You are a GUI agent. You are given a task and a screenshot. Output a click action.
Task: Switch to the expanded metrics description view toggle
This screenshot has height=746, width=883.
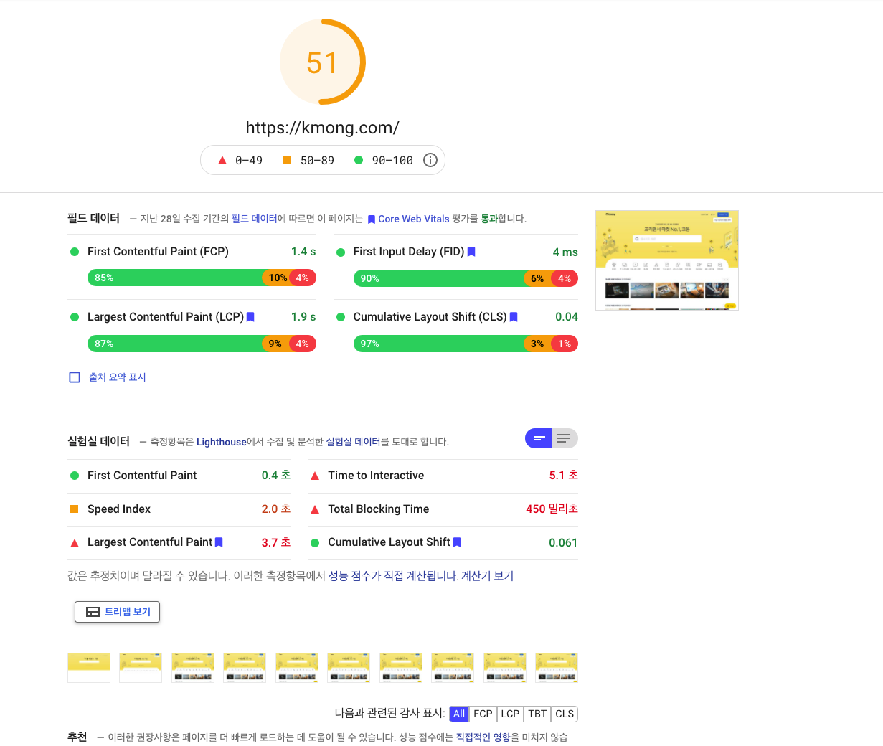coord(565,438)
